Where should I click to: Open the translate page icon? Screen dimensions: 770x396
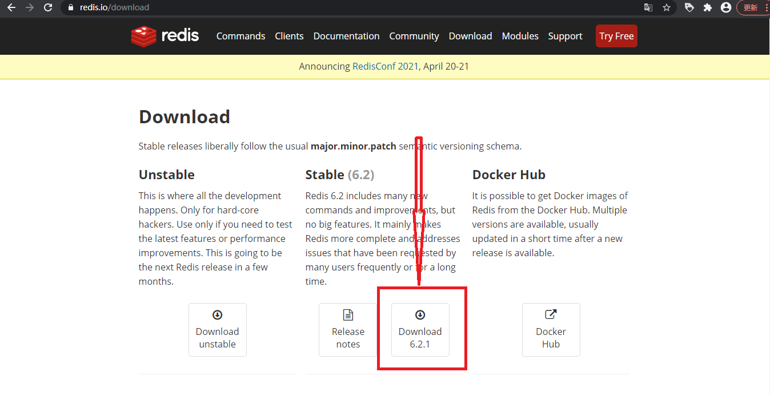(x=648, y=7)
